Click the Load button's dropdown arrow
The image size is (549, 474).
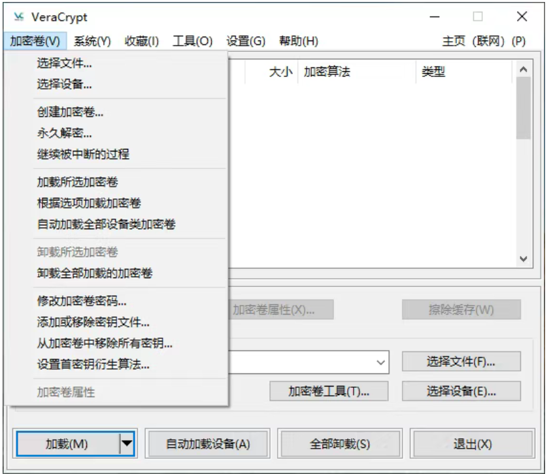(127, 444)
